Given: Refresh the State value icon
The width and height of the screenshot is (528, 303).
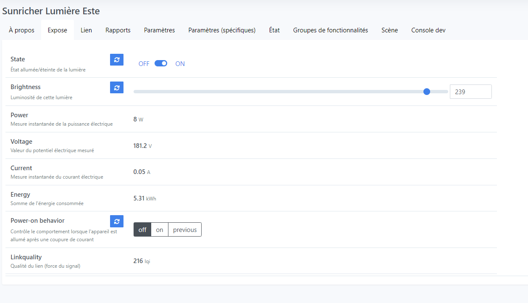Looking at the screenshot, I should point(117,60).
